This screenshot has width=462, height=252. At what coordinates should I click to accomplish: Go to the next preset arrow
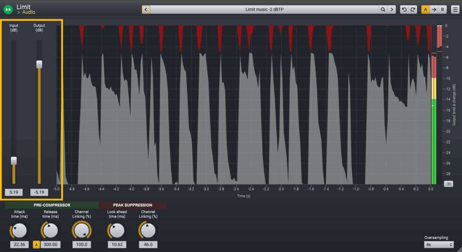point(391,9)
